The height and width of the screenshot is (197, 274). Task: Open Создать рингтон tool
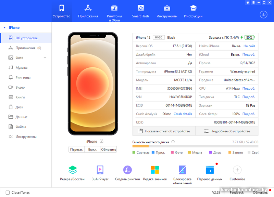pos(127,170)
